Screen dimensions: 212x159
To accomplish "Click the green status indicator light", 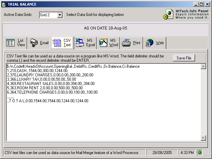I will (199, 152).
